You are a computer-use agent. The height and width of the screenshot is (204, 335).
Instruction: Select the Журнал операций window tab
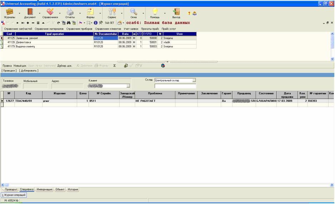(x=14, y=195)
